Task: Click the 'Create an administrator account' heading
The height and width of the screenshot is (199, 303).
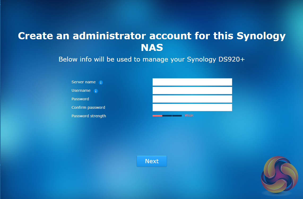Action: click(x=152, y=42)
